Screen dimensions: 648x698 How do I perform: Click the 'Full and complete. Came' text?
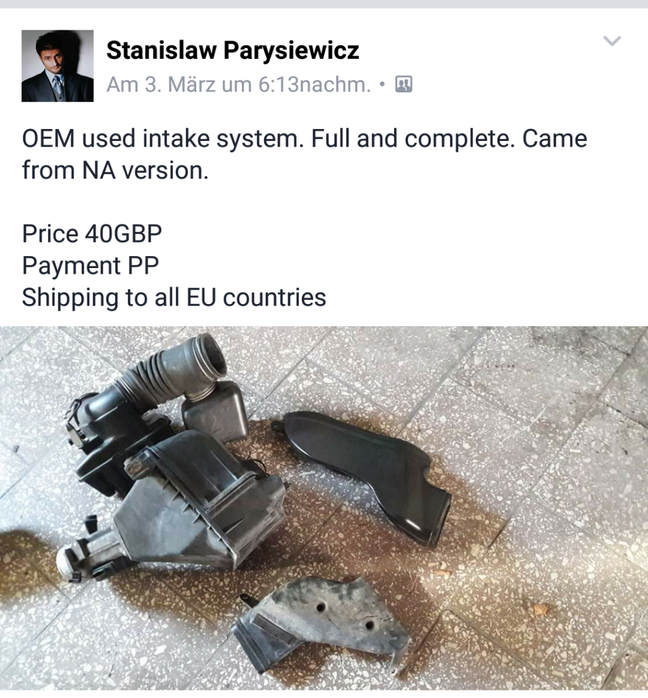(x=449, y=138)
